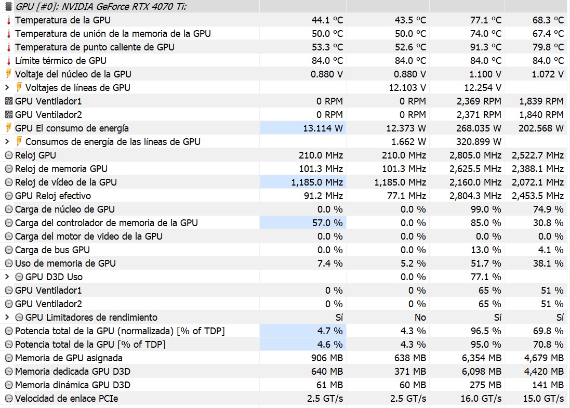This screenshot has width=570, height=408.
Task: Click clock icon beside Memoria de GPU asignada
Action: pyautogui.click(x=9, y=358)
